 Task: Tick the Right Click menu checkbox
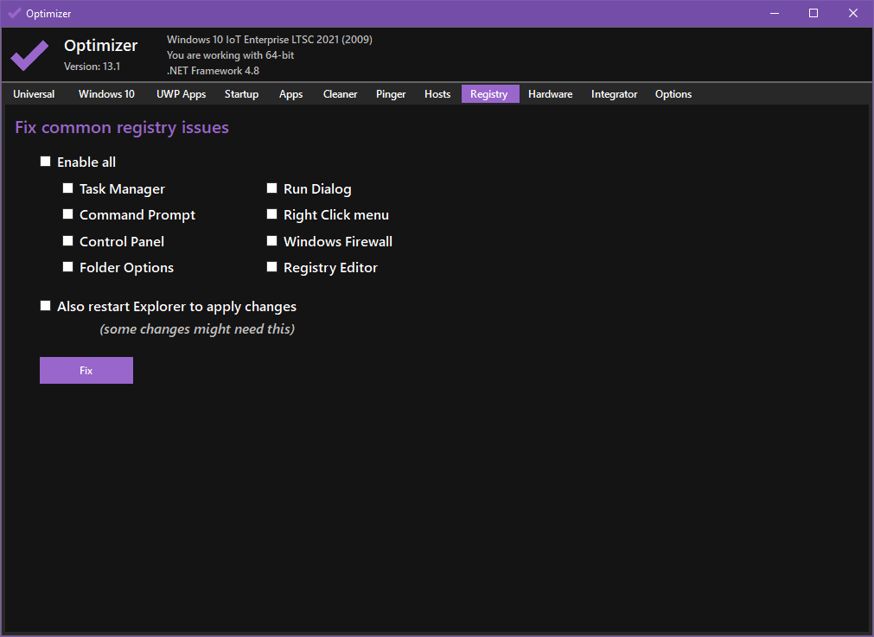(272, 214)
